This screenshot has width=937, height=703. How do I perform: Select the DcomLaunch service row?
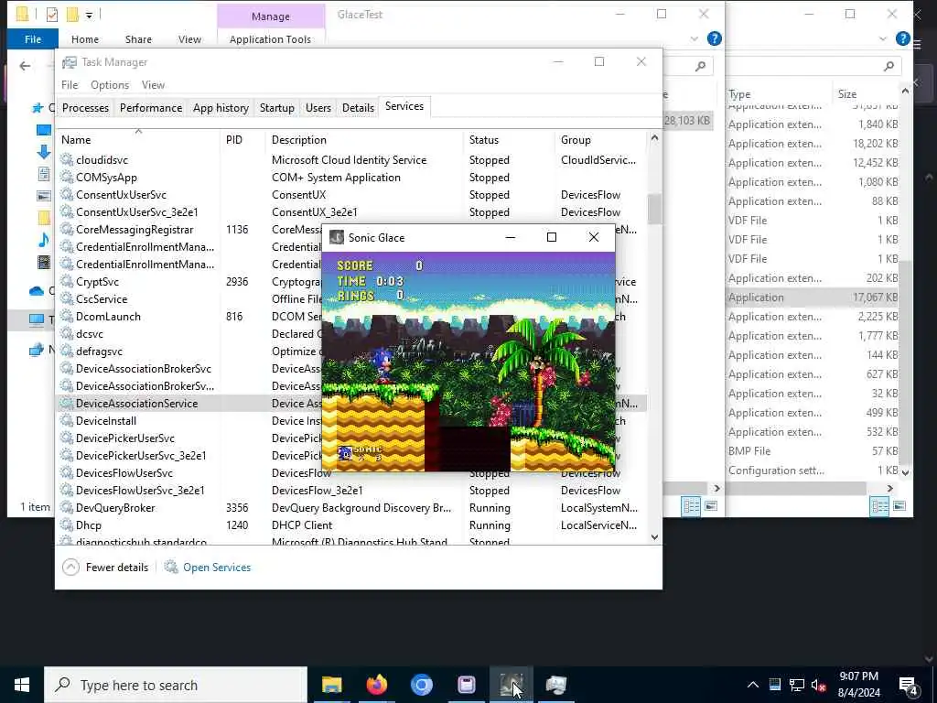pyautogui.click(x=188, y=316)
